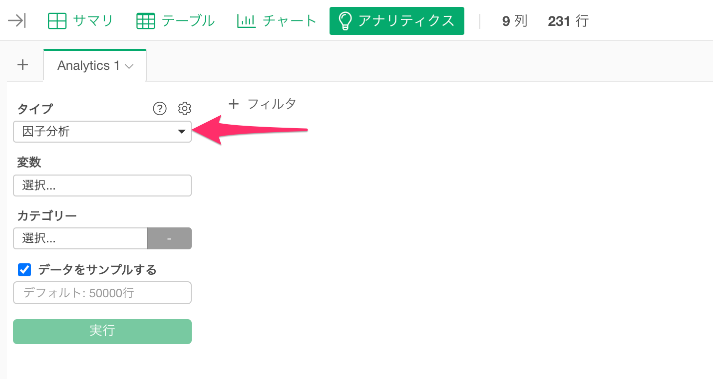
Task: Click the sample rows デフォルト: 50000行 field
Action: (102, 293)
